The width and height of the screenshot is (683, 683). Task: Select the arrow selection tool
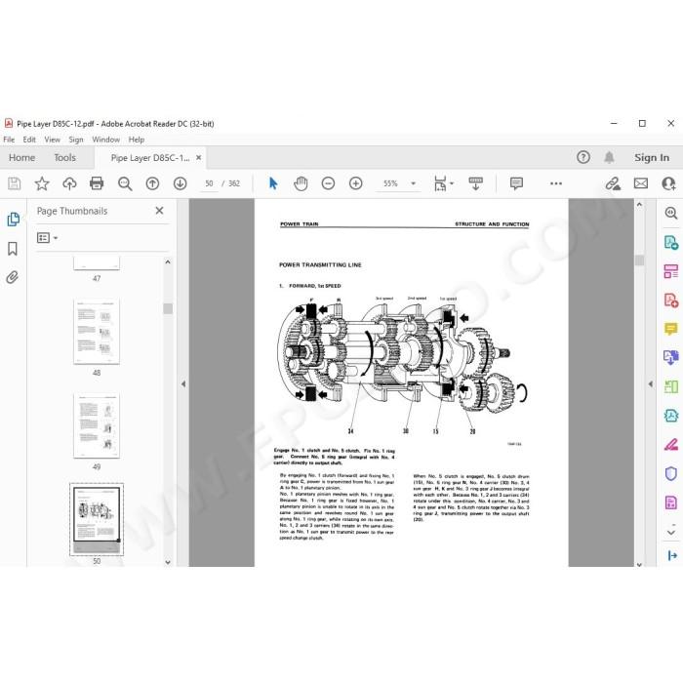pos(273,183)
